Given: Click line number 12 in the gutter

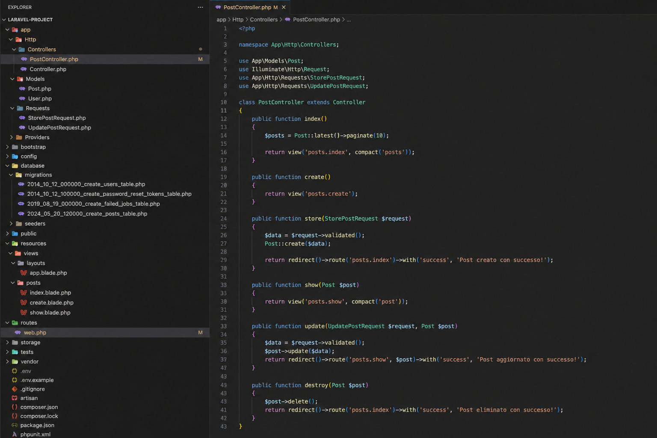Looking at the screenshot, I should click(x=223, y=119).
